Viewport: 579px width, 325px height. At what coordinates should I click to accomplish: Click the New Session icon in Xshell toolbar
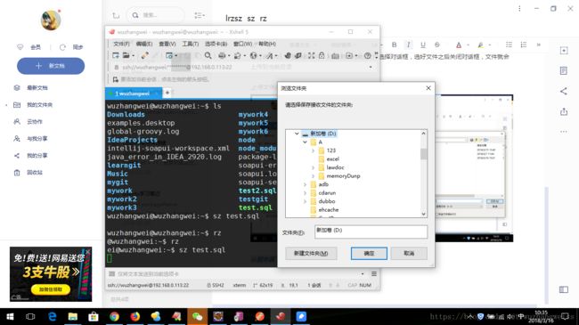[x=116, y=56]
